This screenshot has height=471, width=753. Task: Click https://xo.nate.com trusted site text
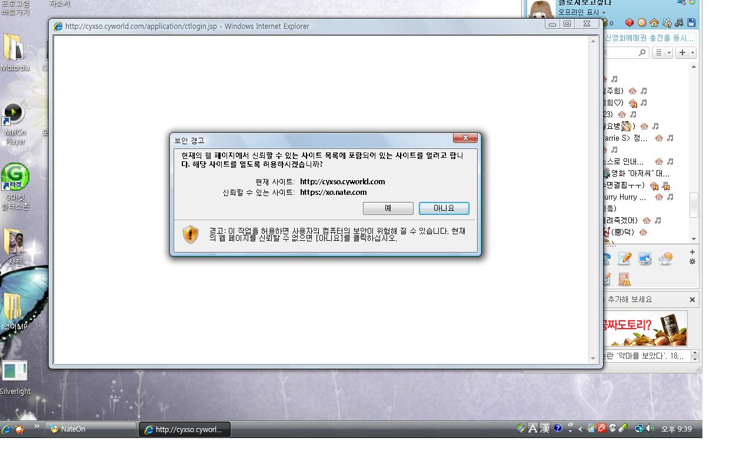(x=334, y=192)
